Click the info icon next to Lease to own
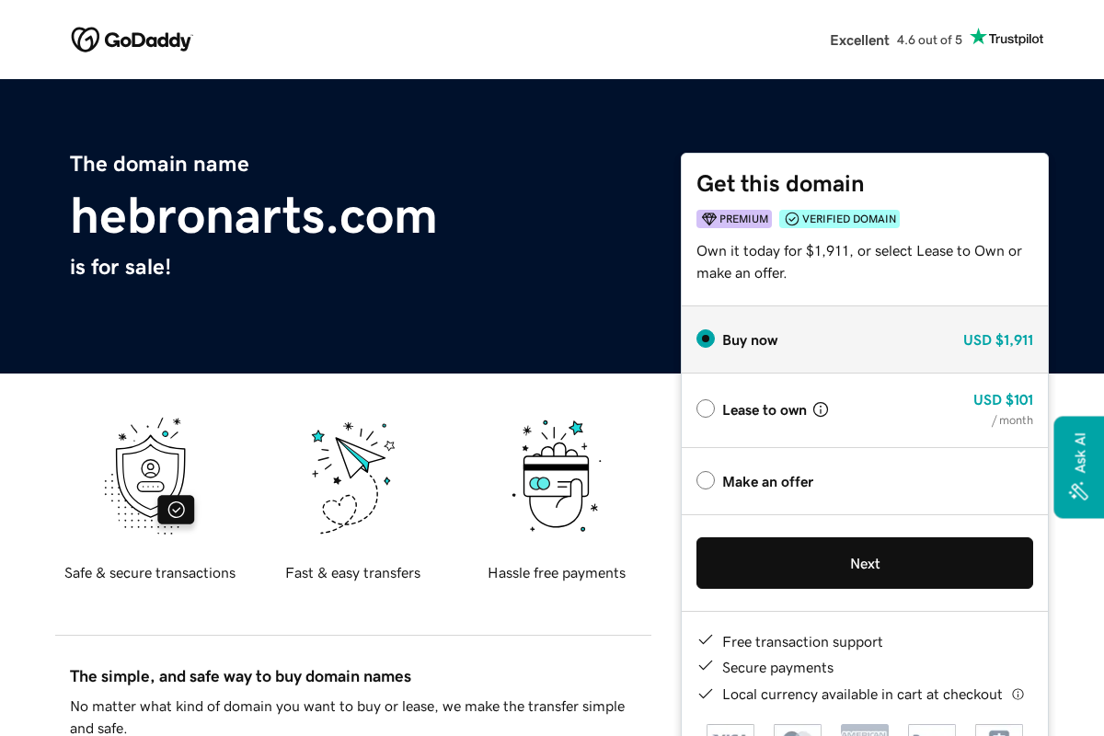1104x736 pixels. click(x=821, y=409)
